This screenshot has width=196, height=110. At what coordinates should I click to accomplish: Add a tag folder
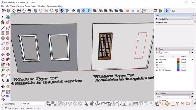pos(160,53)
